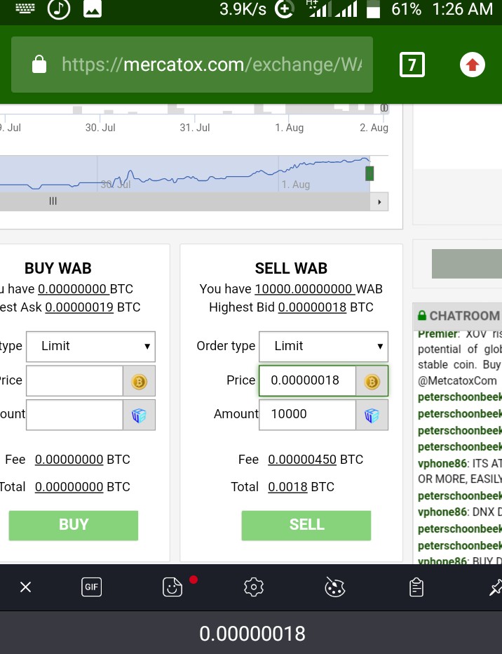This screenshot has height=654, width=502.
Task: Click the Premier username in chatroom
Action: point(437,334)
